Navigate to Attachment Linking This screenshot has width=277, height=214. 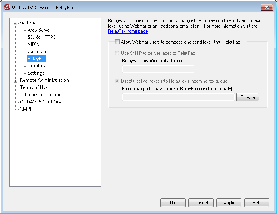tap(41, 95)
